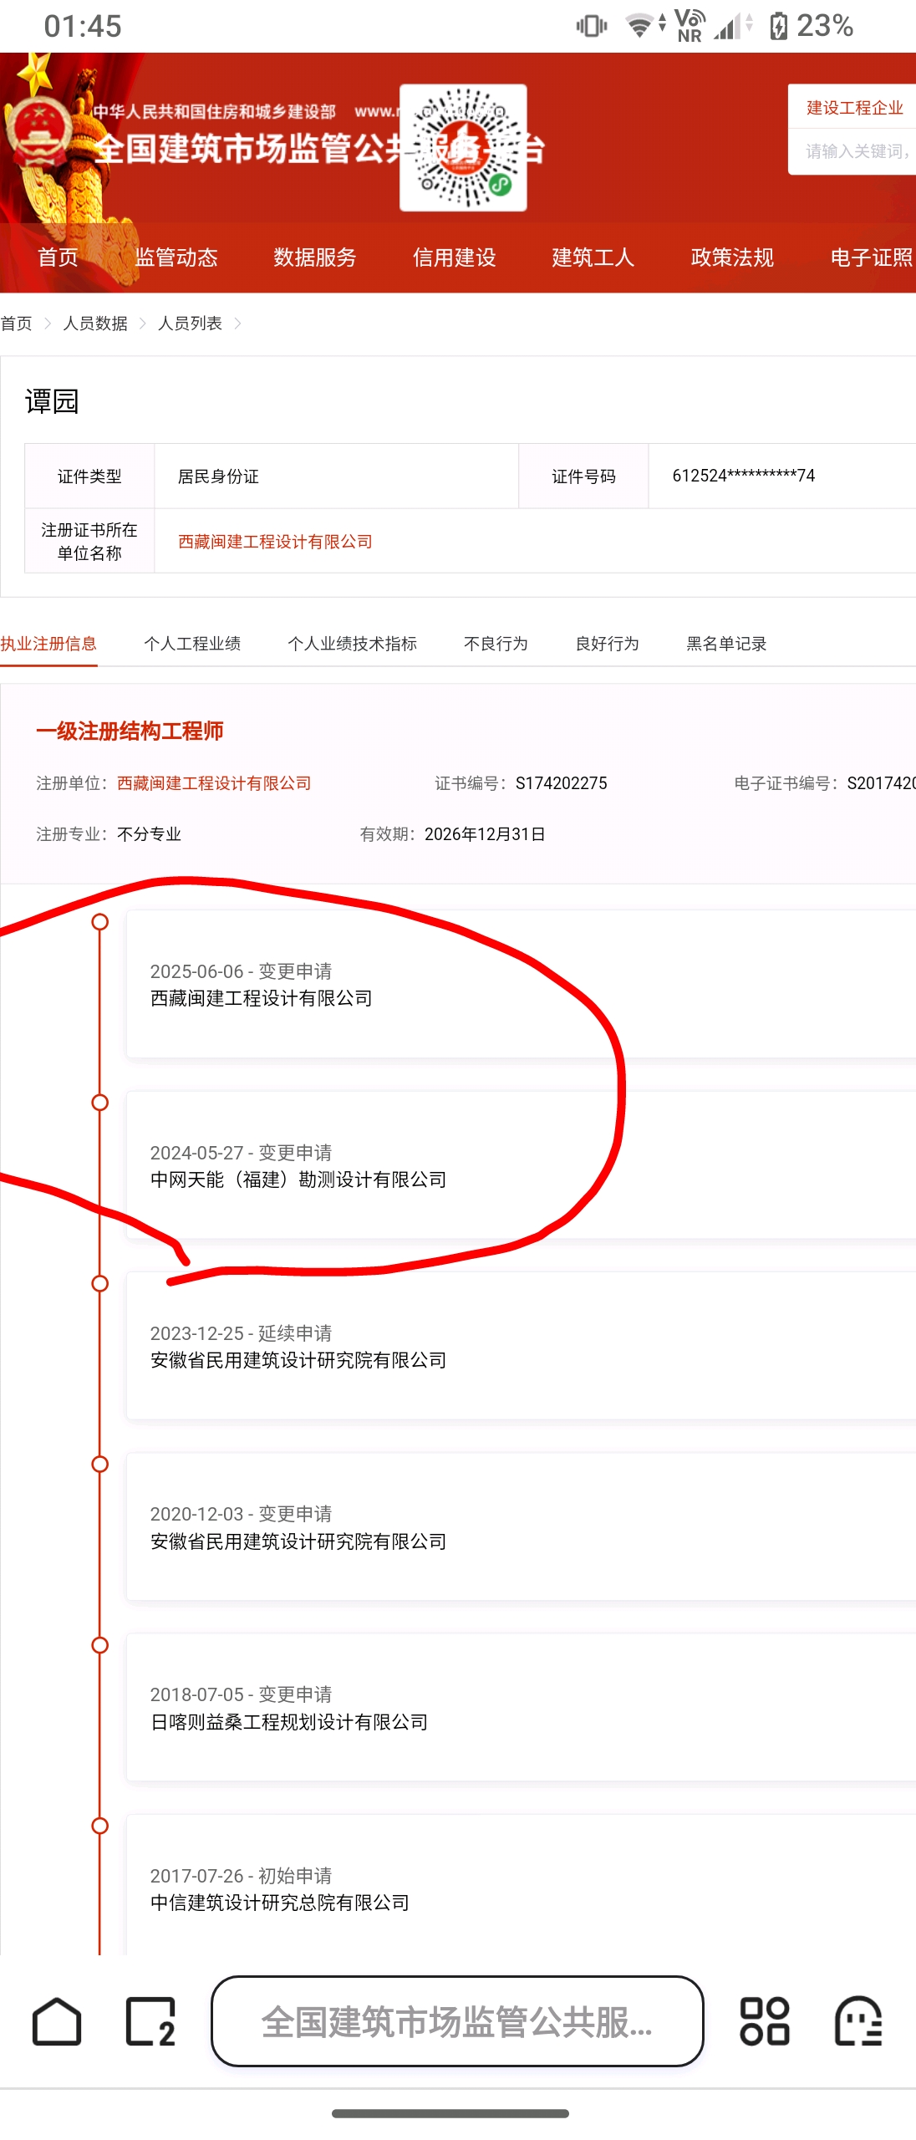Switch to the 不良行为 tab
The width and height of the screenshot is (916, 2140).
496,644
